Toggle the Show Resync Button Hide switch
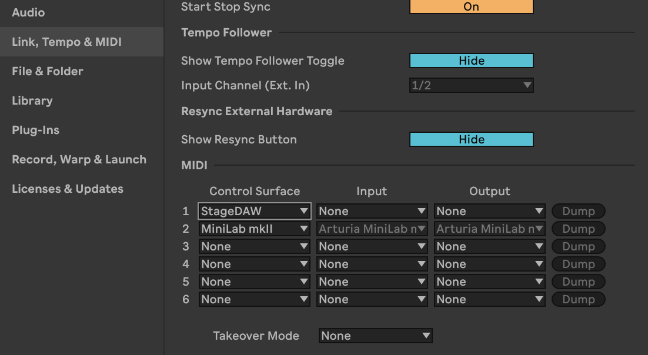Viewport: 648px width, 355px height. [x=471, y=139]
